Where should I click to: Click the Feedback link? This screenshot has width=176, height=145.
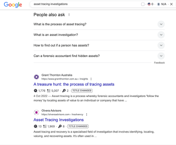click(x=159, y=63)
